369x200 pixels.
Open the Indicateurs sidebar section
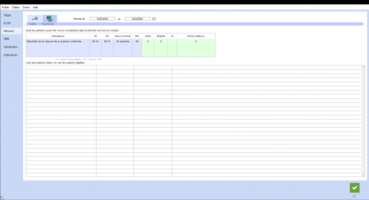11,55
